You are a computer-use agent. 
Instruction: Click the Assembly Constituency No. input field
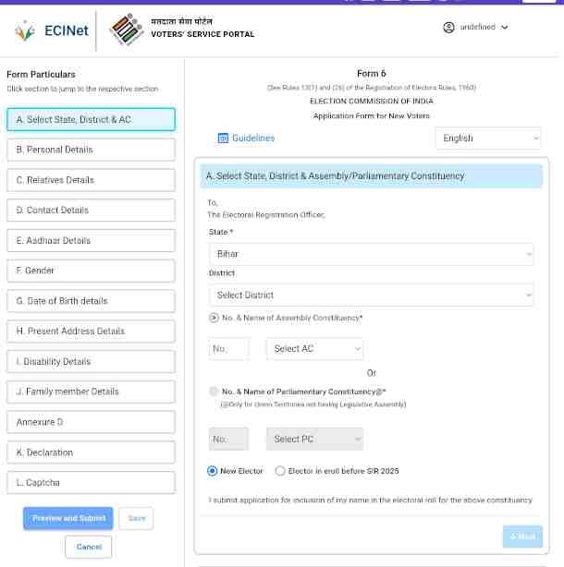click(228, 349)
